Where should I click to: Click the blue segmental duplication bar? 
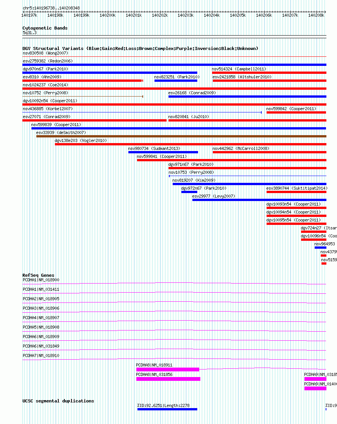pyautogui.click(x=167, y=409)
